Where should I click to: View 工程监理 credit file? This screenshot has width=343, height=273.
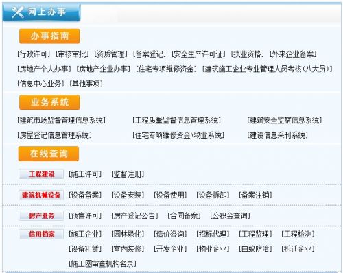click(255, 234)
